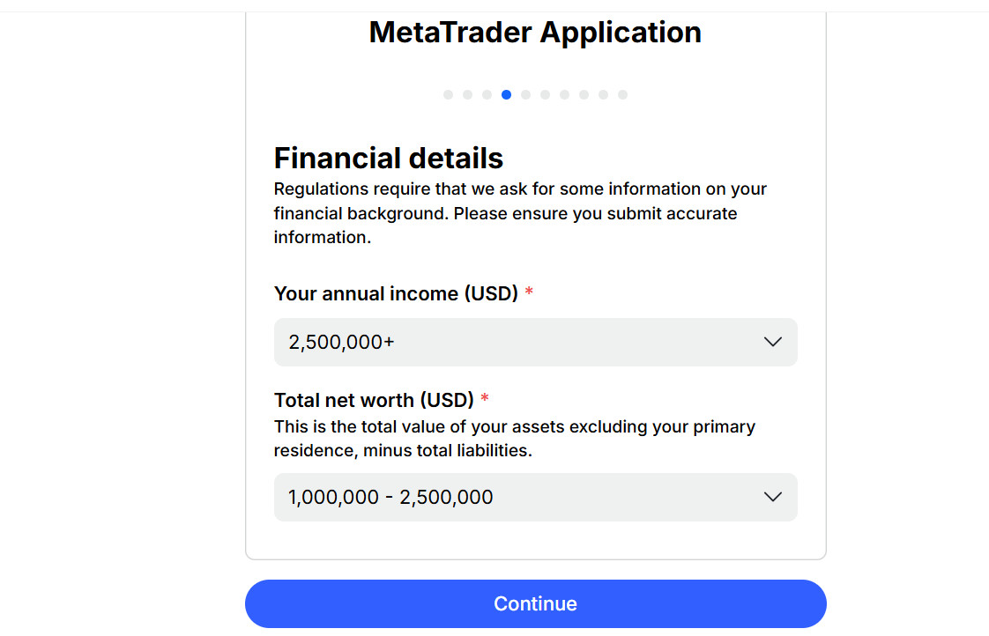
Task: Click the active blue fourth step dot
Action: coord(506,95)
